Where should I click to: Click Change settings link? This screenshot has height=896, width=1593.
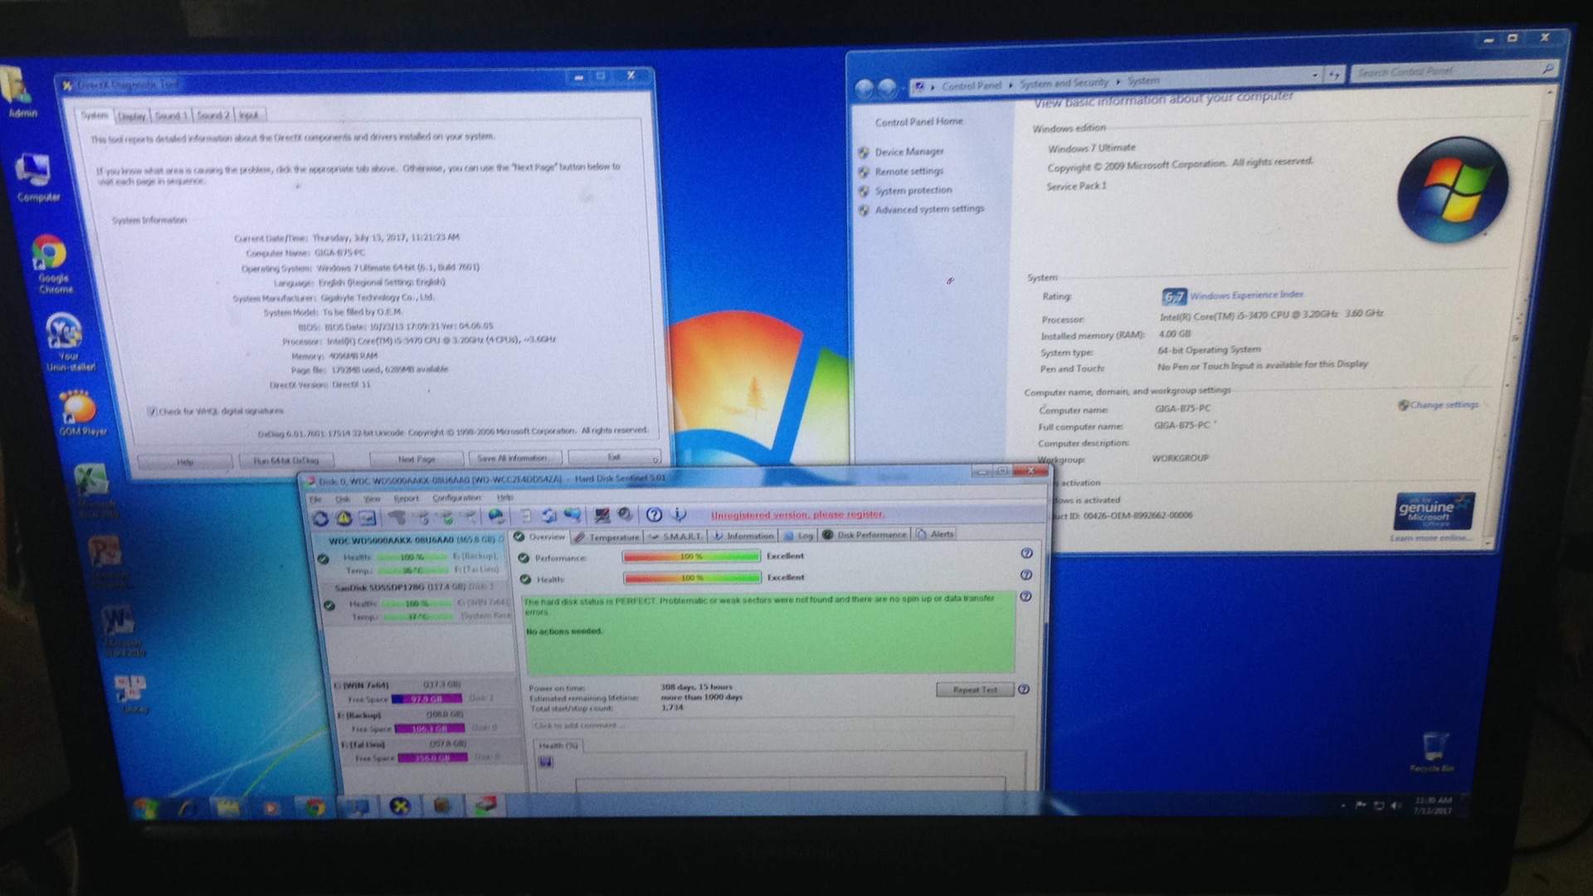click(x=1444, y=405)
